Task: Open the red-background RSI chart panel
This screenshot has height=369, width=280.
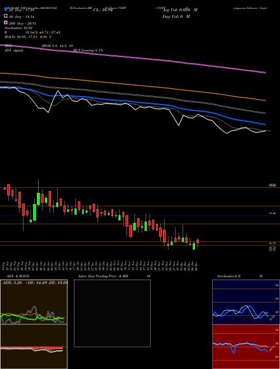Action: (x=246, y=347)
